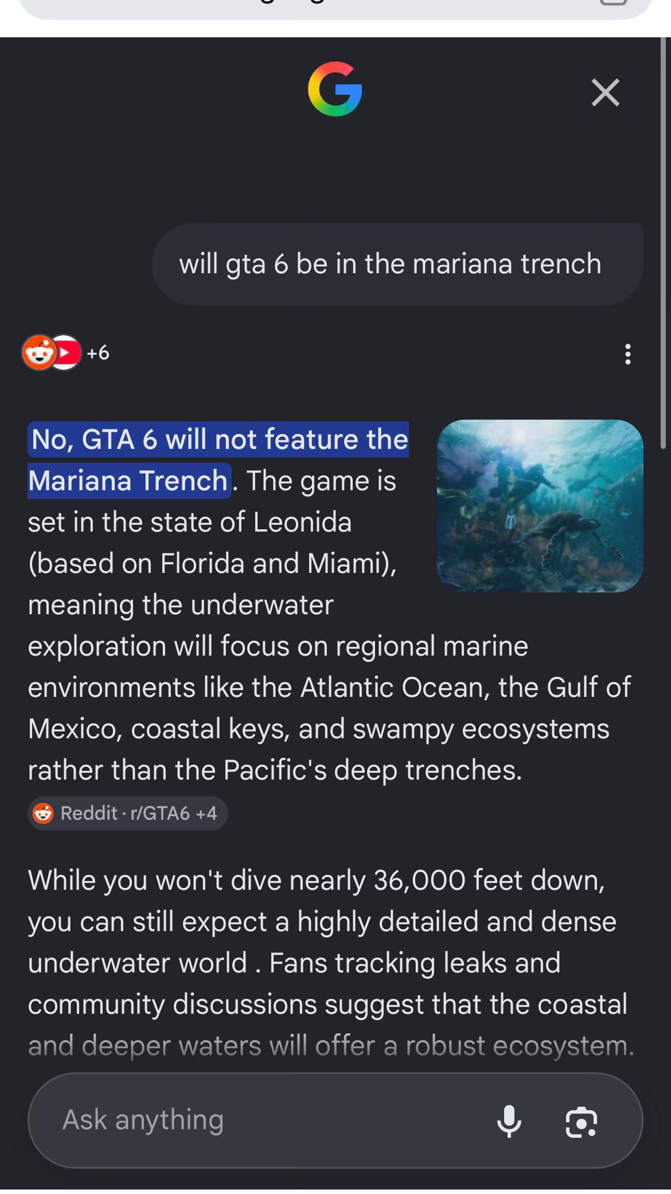The image size is (671, 1194).
Task: Click the paragraph starting 'While you won't dive'
Action: 331,963
